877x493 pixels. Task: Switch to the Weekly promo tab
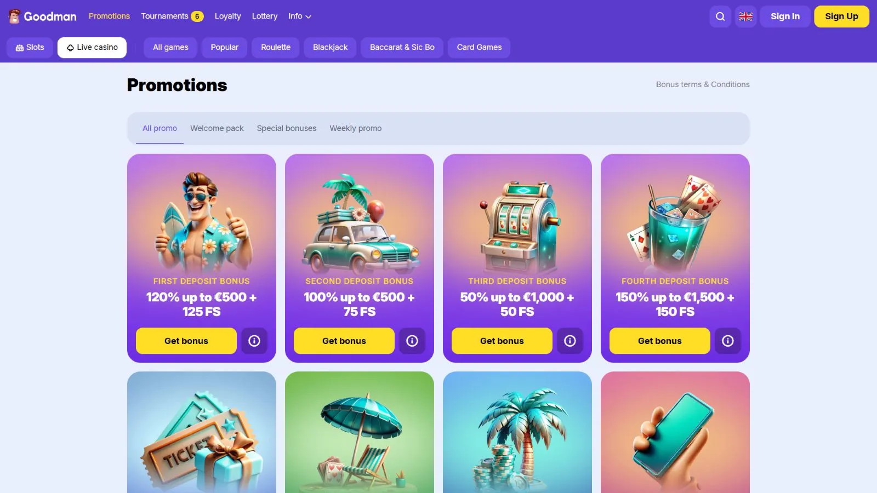coord(356,128)
